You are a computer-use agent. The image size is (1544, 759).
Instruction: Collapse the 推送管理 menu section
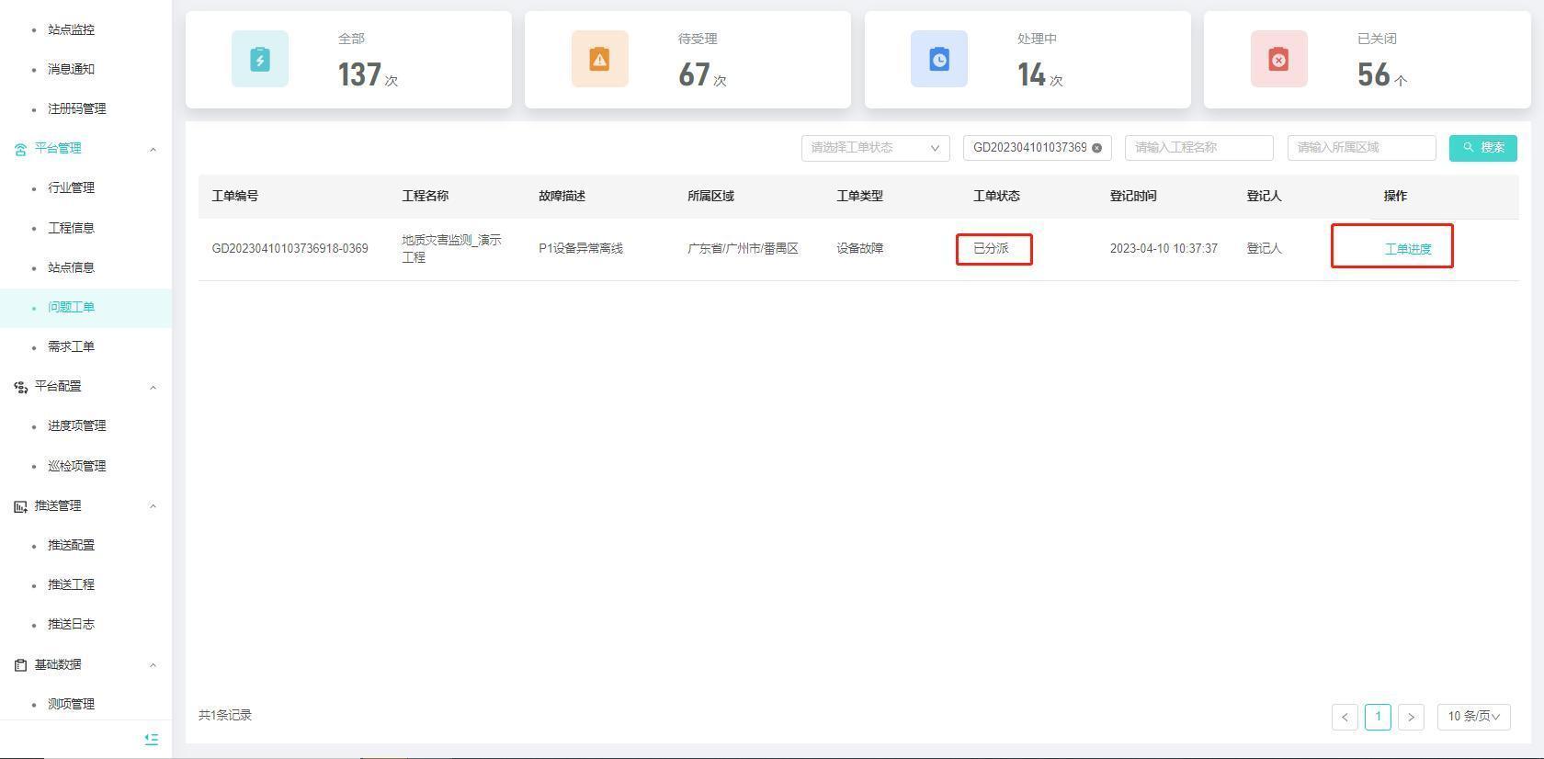point(153,506)
